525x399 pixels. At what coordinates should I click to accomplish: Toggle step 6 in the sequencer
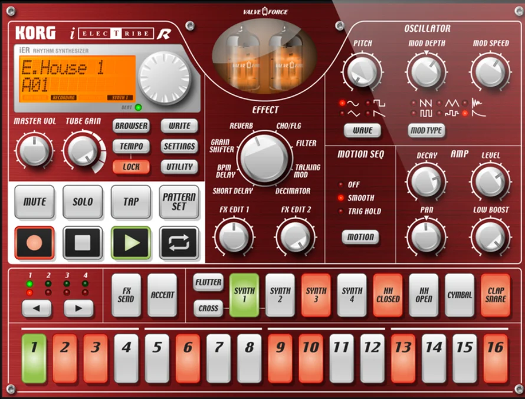[188, 358]
